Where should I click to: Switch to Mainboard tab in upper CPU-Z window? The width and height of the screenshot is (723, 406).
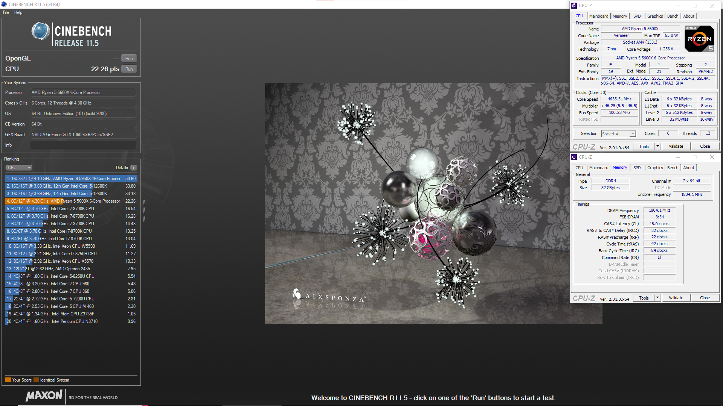coord(599,16)
